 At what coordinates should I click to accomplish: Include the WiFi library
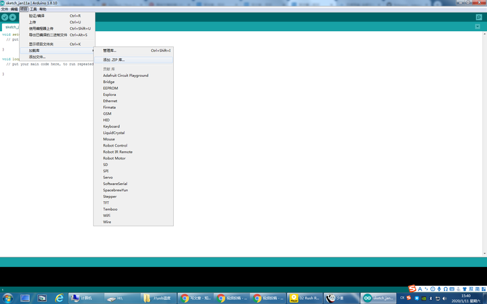click(133, 216)
